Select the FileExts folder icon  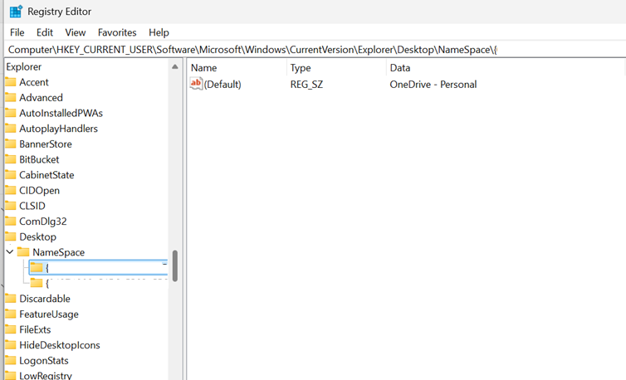(11, 329)
